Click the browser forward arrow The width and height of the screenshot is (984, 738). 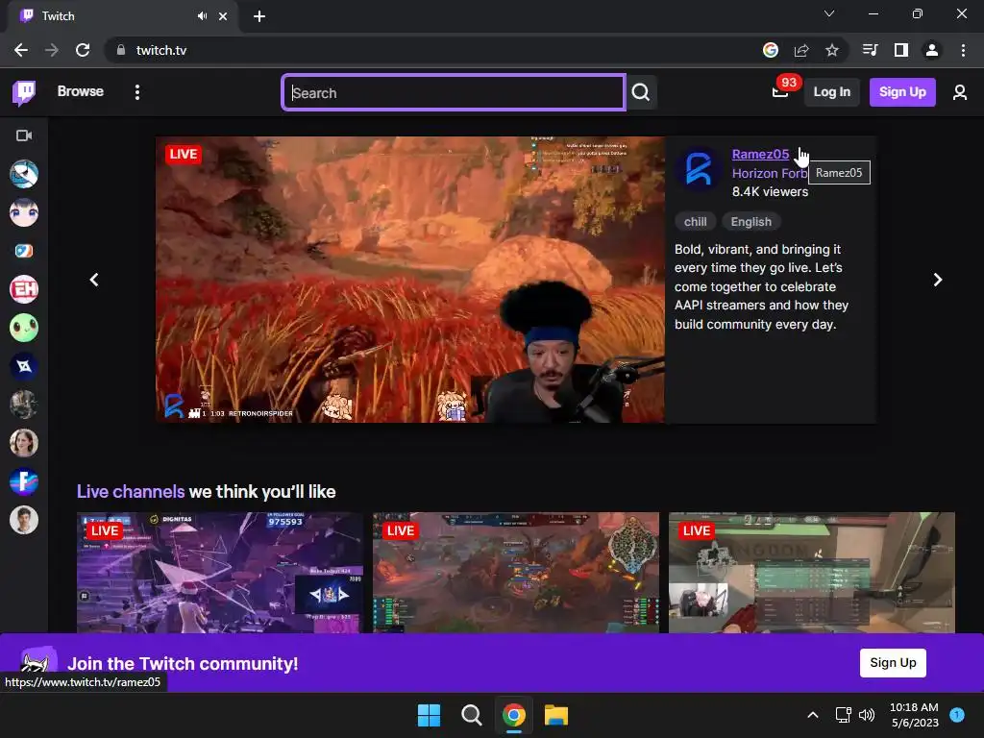coord(52,50)
